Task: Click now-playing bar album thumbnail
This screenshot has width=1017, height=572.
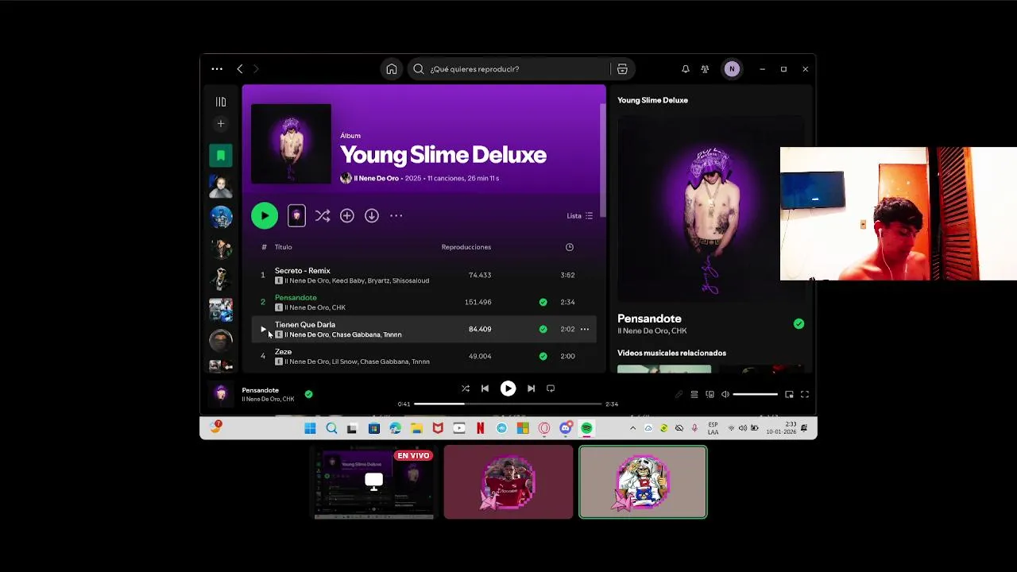Action: click(221, 394)
